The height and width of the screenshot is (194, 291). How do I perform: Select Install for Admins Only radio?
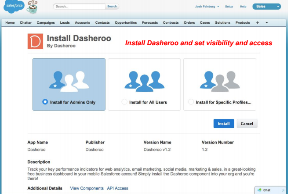[x=45, y=102]
